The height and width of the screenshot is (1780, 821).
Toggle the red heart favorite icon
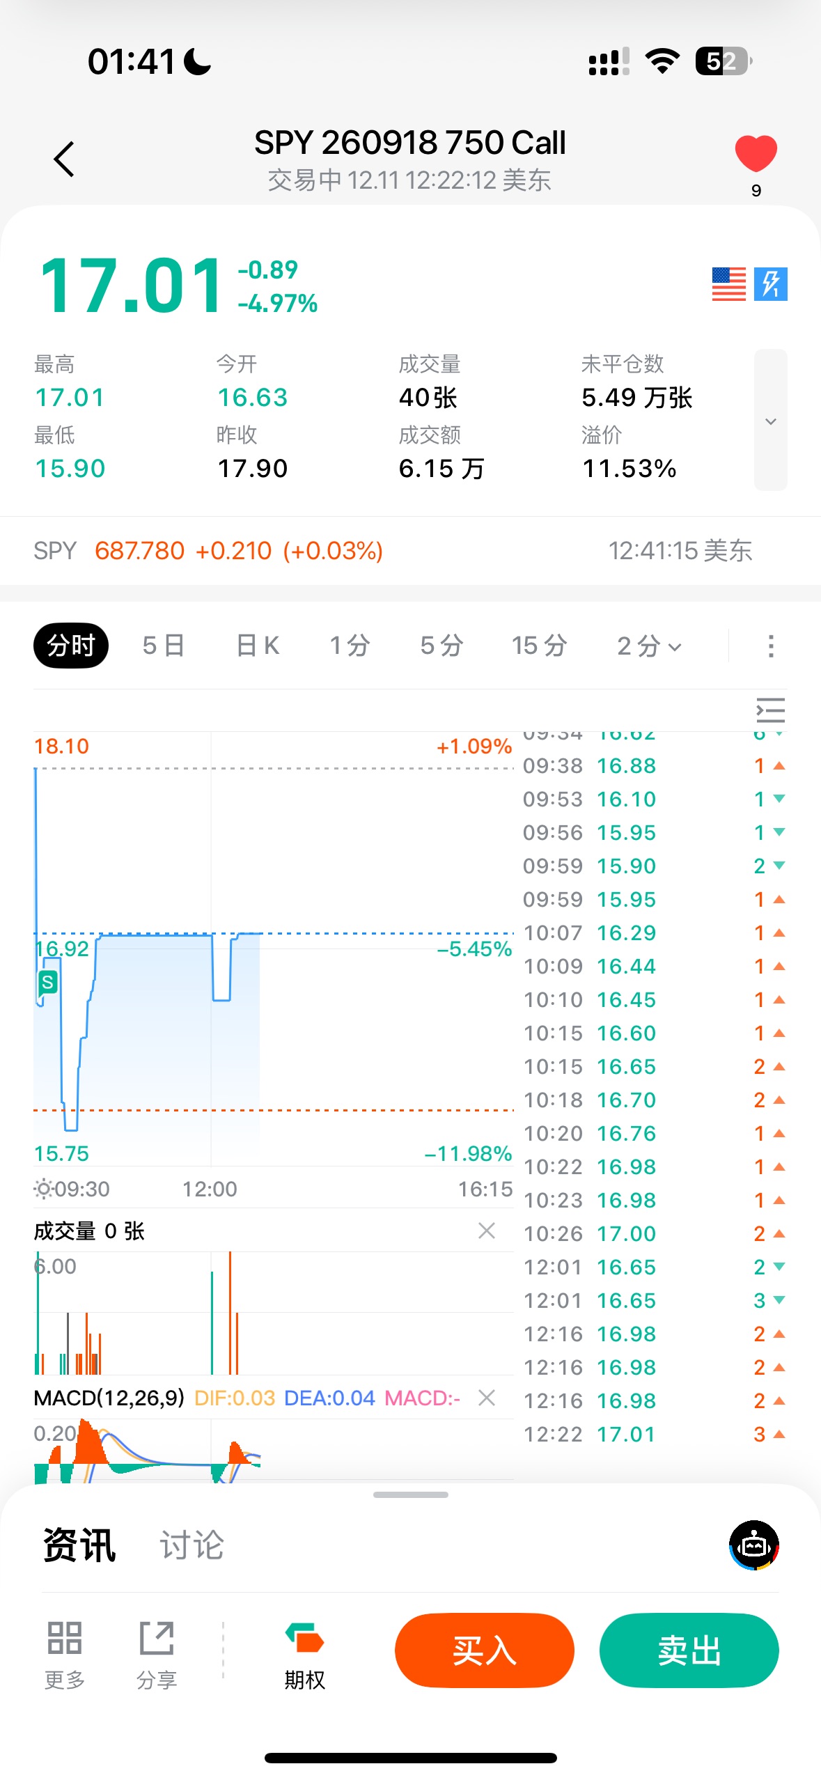click(756, 153)
